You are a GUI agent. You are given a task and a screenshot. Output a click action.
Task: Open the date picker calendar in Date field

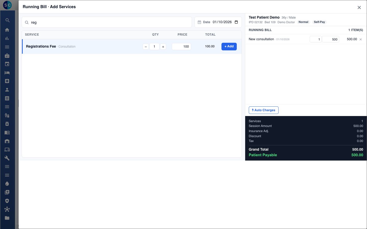[236, 22]
